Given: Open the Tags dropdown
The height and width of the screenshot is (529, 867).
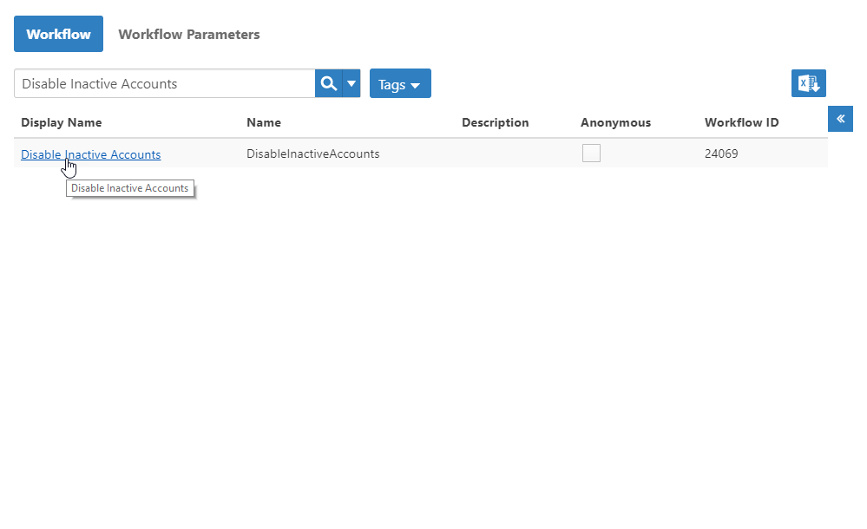Looking at the screenshot, I should (400, 83).
